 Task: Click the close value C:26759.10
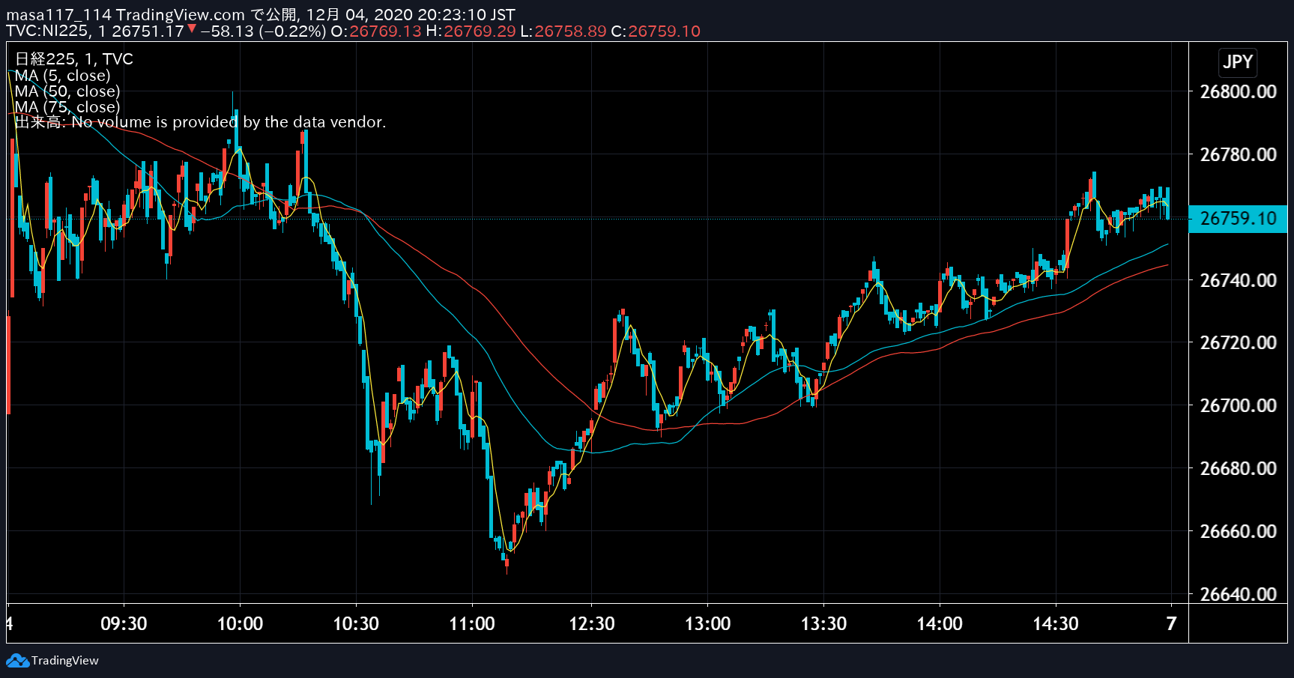(x=656, y=31)
